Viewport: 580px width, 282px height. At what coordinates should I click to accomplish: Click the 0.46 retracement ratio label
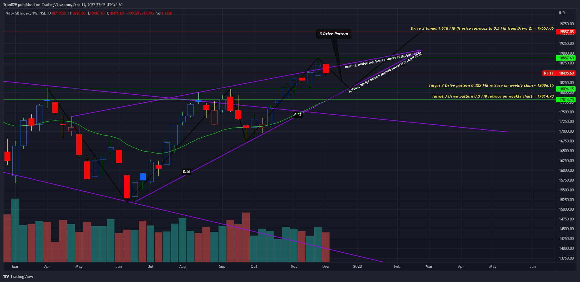(187, 172)
